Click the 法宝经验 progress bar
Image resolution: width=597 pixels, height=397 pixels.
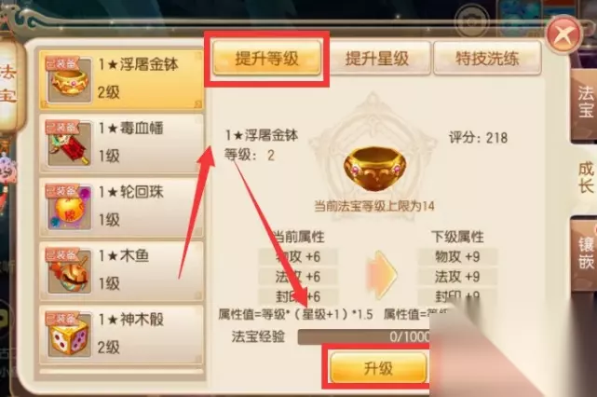coord(364,336)
